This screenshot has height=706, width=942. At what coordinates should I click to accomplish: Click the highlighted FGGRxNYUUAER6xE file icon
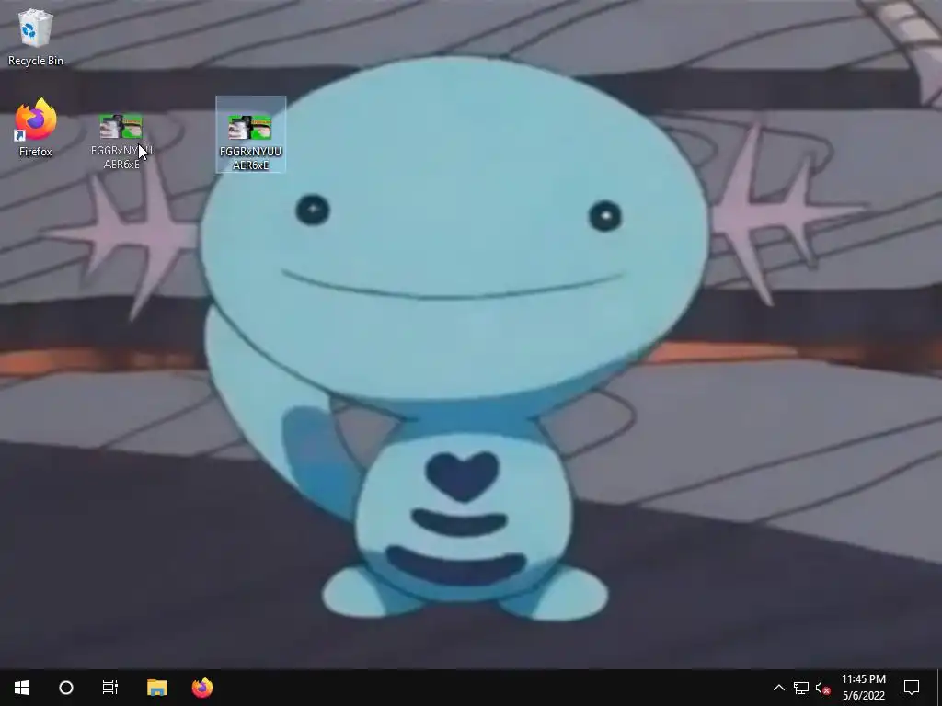click(x=250, y=135)
